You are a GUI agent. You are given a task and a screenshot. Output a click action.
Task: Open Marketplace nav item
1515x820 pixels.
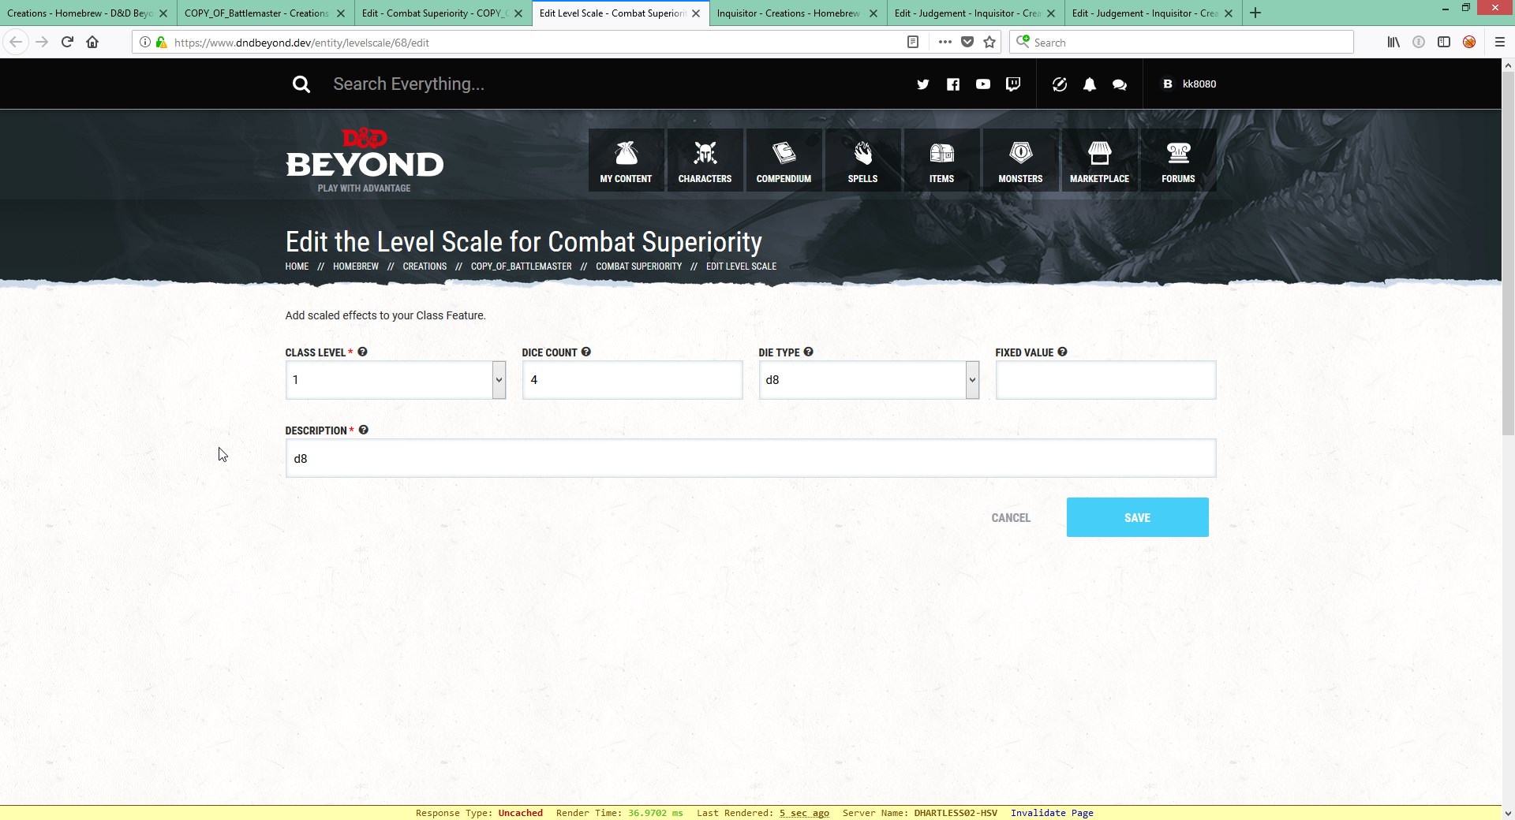pyautogui.click(x=1099, y=160)
